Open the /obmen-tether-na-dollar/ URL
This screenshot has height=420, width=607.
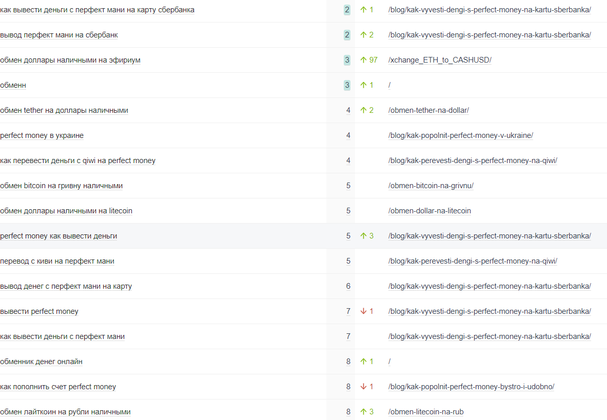point(428,110)
